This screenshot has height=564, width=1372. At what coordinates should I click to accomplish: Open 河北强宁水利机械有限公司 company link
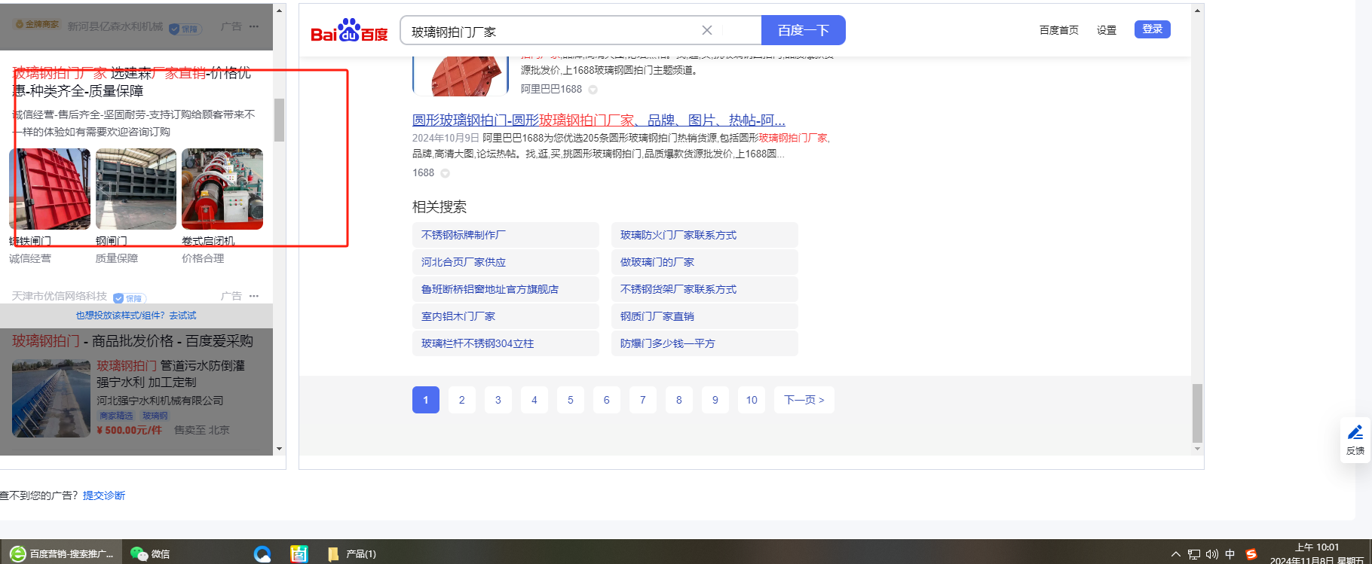coord(160,401)
